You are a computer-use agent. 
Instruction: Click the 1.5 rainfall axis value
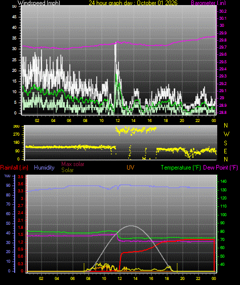21,235
